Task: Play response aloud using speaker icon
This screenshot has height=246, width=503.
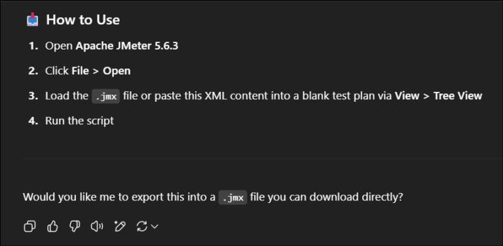Action: pyautogui.click(x=97, y=226)
